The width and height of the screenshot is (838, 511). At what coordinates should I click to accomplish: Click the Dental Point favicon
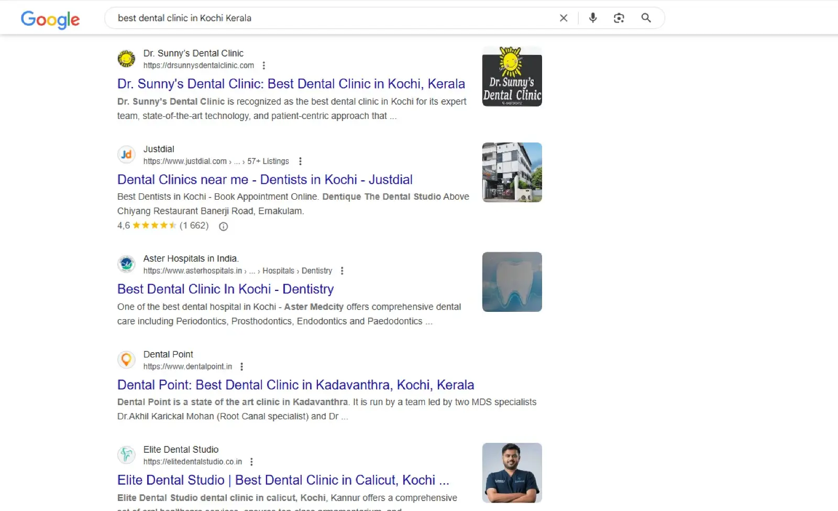click(x=126, y=360)
